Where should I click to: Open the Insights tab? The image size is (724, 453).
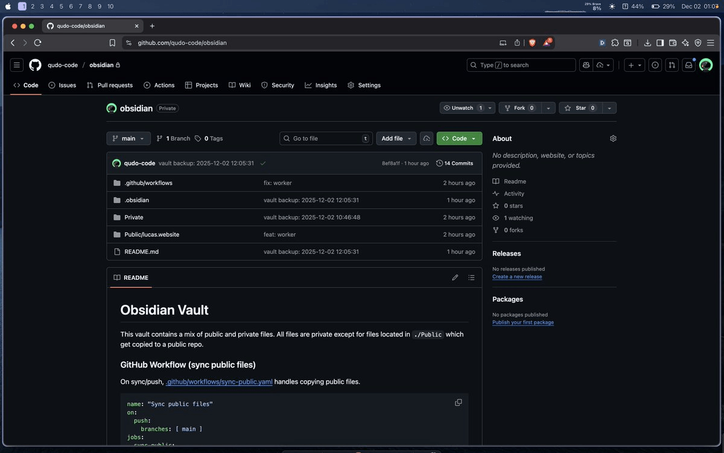tap(321, 85)
